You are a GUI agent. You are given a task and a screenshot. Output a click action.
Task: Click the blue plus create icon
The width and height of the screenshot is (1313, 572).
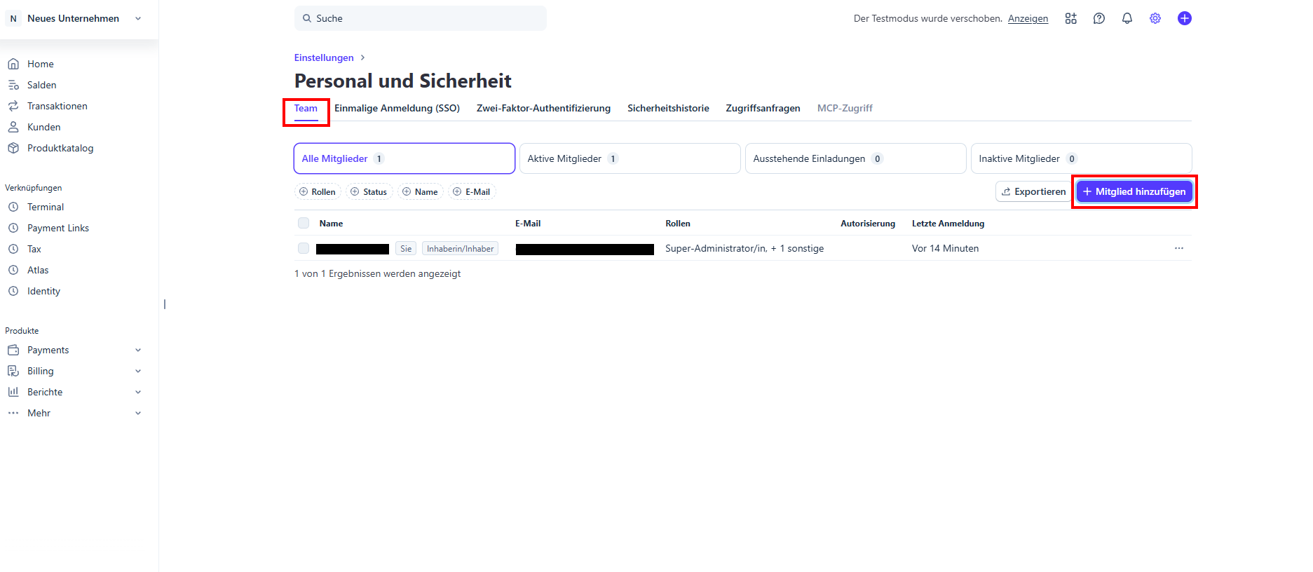(1184, 19)
